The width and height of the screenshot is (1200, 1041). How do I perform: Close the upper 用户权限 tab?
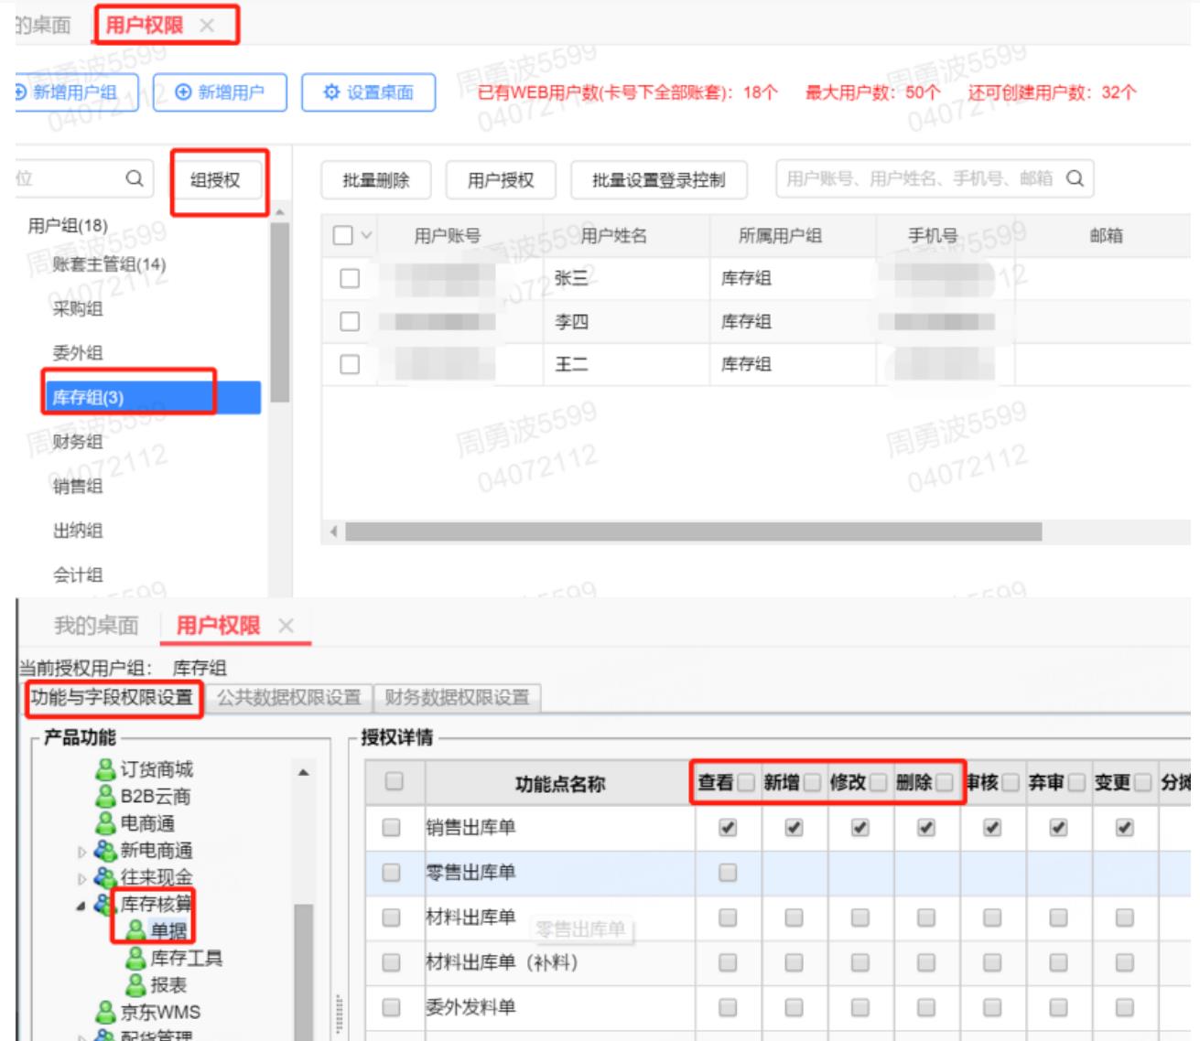(x=207, y=26)
